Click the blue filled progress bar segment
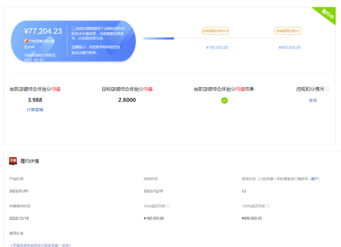This screenshot has width=341, height=247. point(159,38)
